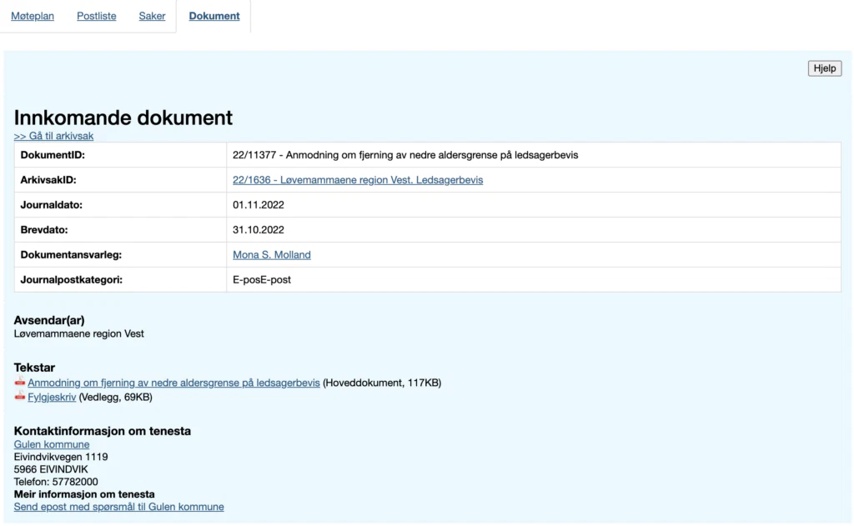Visit the Gulen kommune link
854x526 pixels.
pos(52,444)
